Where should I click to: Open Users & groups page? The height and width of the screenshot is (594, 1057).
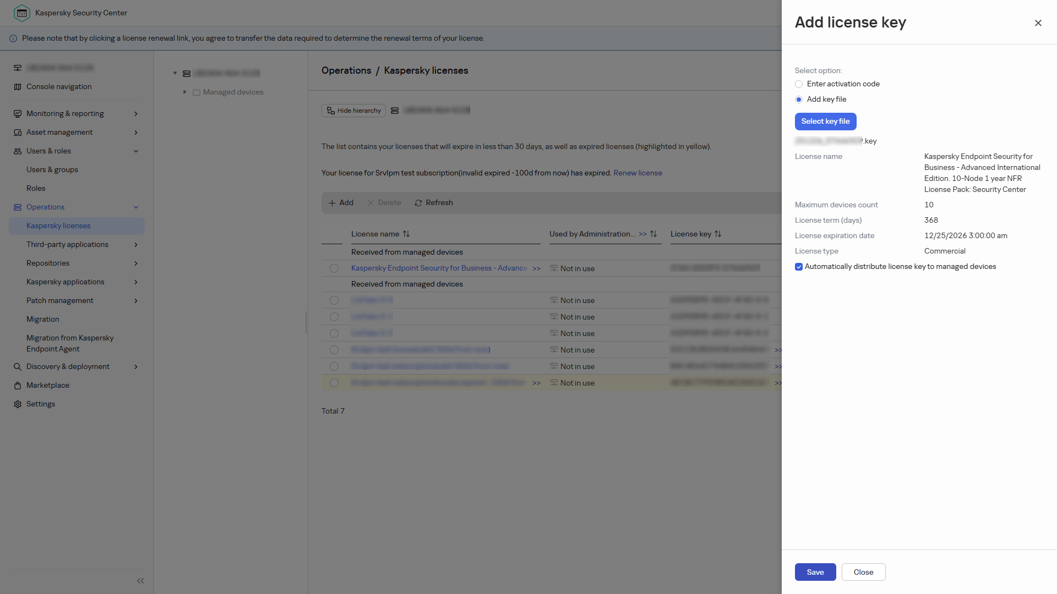(52, 170)
